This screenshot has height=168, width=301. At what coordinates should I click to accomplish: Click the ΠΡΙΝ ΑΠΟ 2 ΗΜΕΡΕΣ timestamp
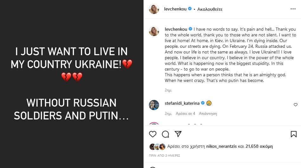164,156
